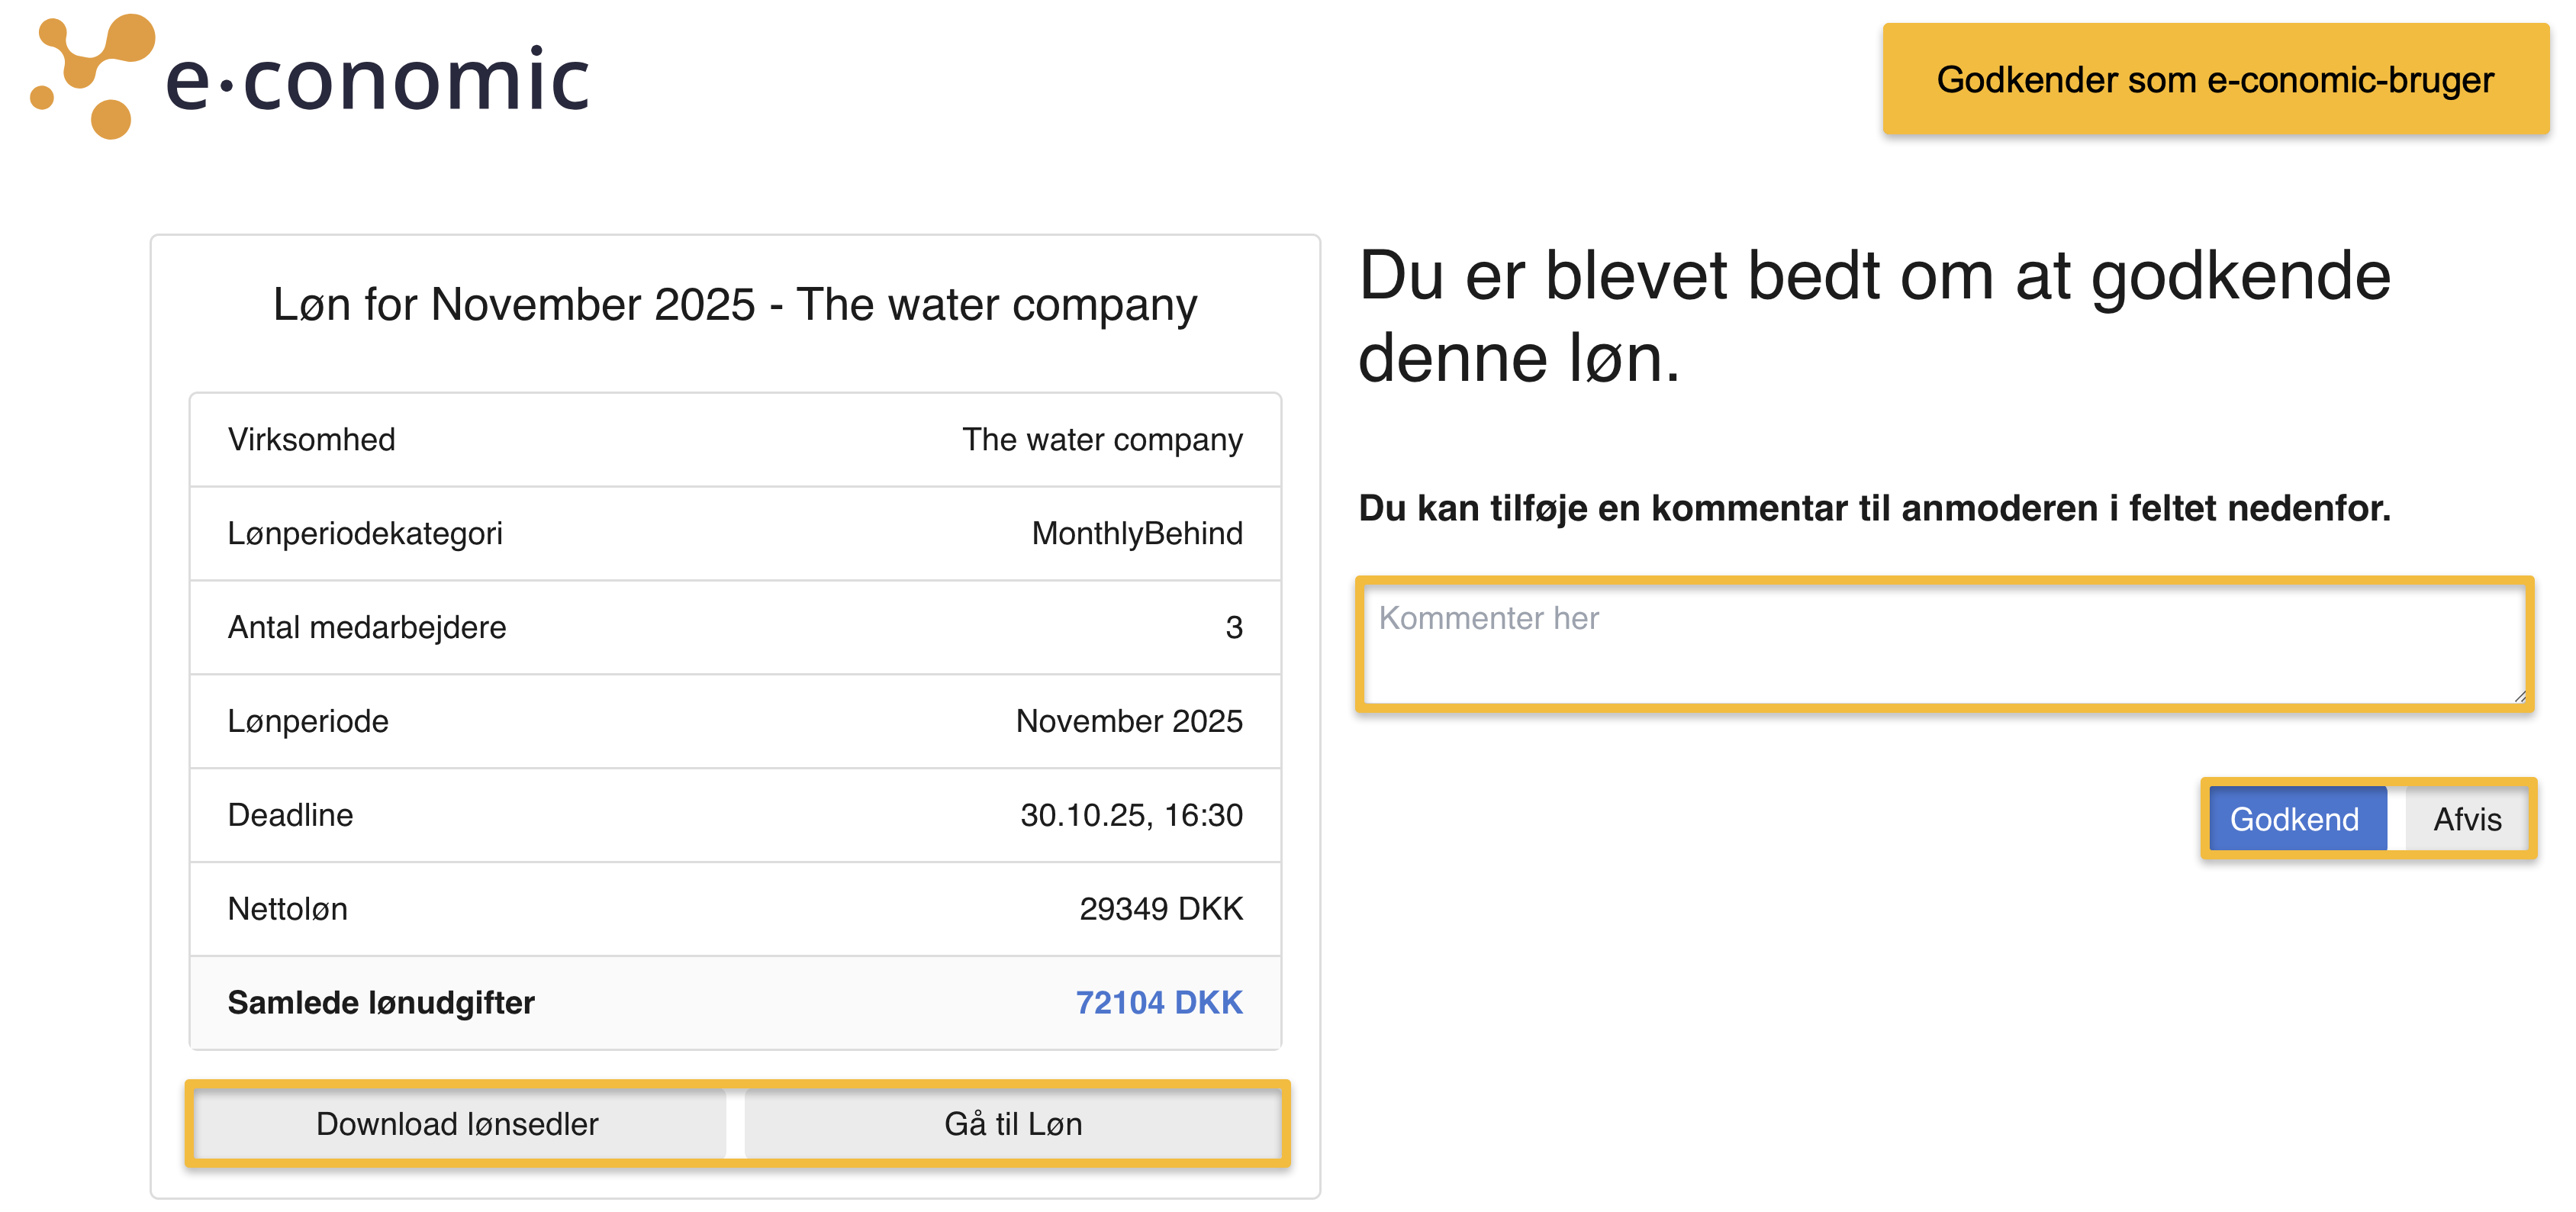This screenshot has height=1212, width=2576.
Task: Click the blue 72104 DKK total amount
Action: pos(1158,1002)
